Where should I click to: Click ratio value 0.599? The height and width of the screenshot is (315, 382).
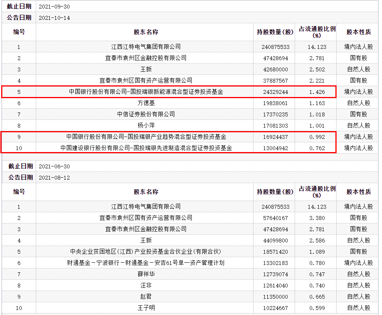317,308
